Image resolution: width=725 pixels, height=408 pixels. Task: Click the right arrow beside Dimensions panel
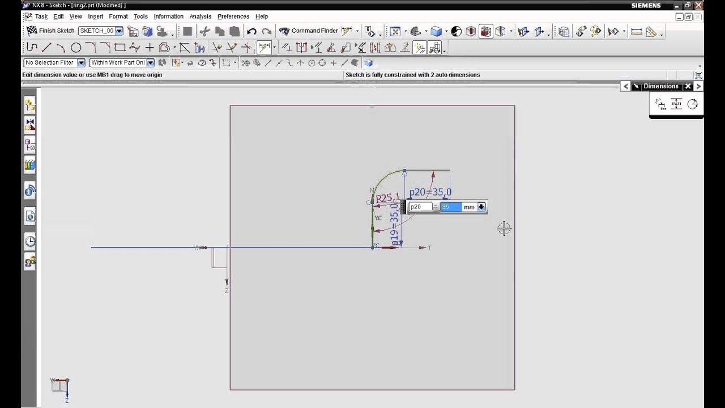[x=698, y=86]
